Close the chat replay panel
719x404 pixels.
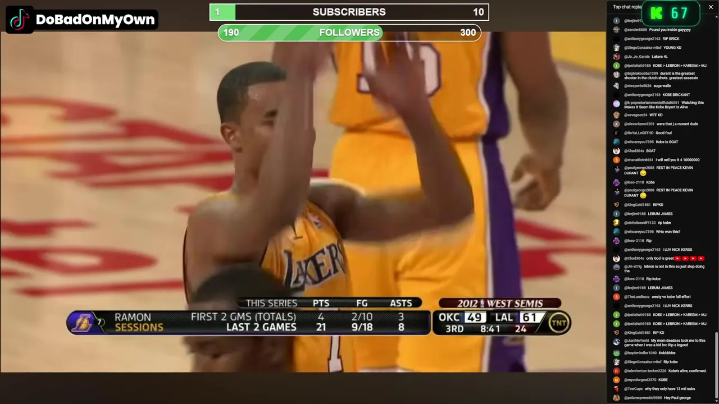(x=711, y=7)
